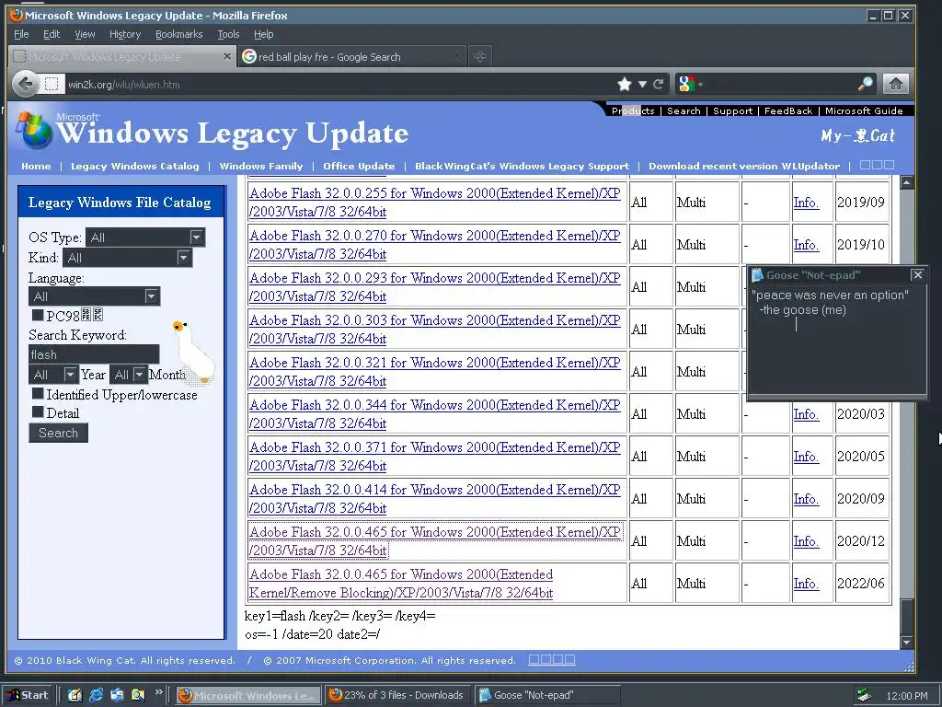Click the Products link in top bar
The width and height of the screenshot is (942, 707).
click(x=633, y=110)
